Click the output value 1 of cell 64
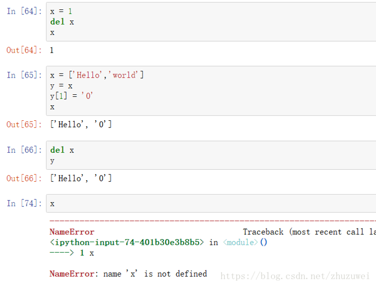376x286 pixels. 52,51
